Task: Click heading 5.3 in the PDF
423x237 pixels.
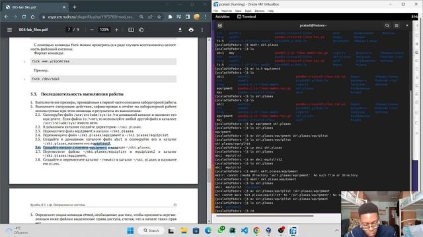Action: (77, 94)
